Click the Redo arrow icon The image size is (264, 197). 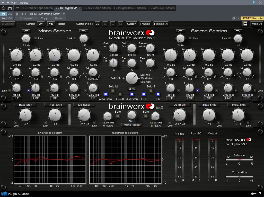pos(51,24)
